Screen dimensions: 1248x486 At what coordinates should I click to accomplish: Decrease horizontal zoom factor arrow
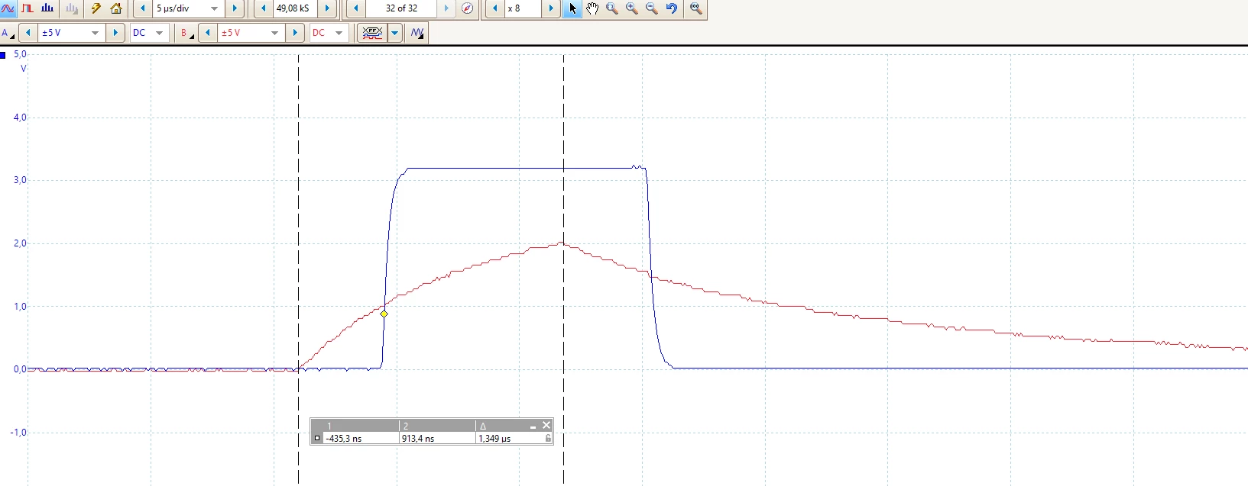494,8
